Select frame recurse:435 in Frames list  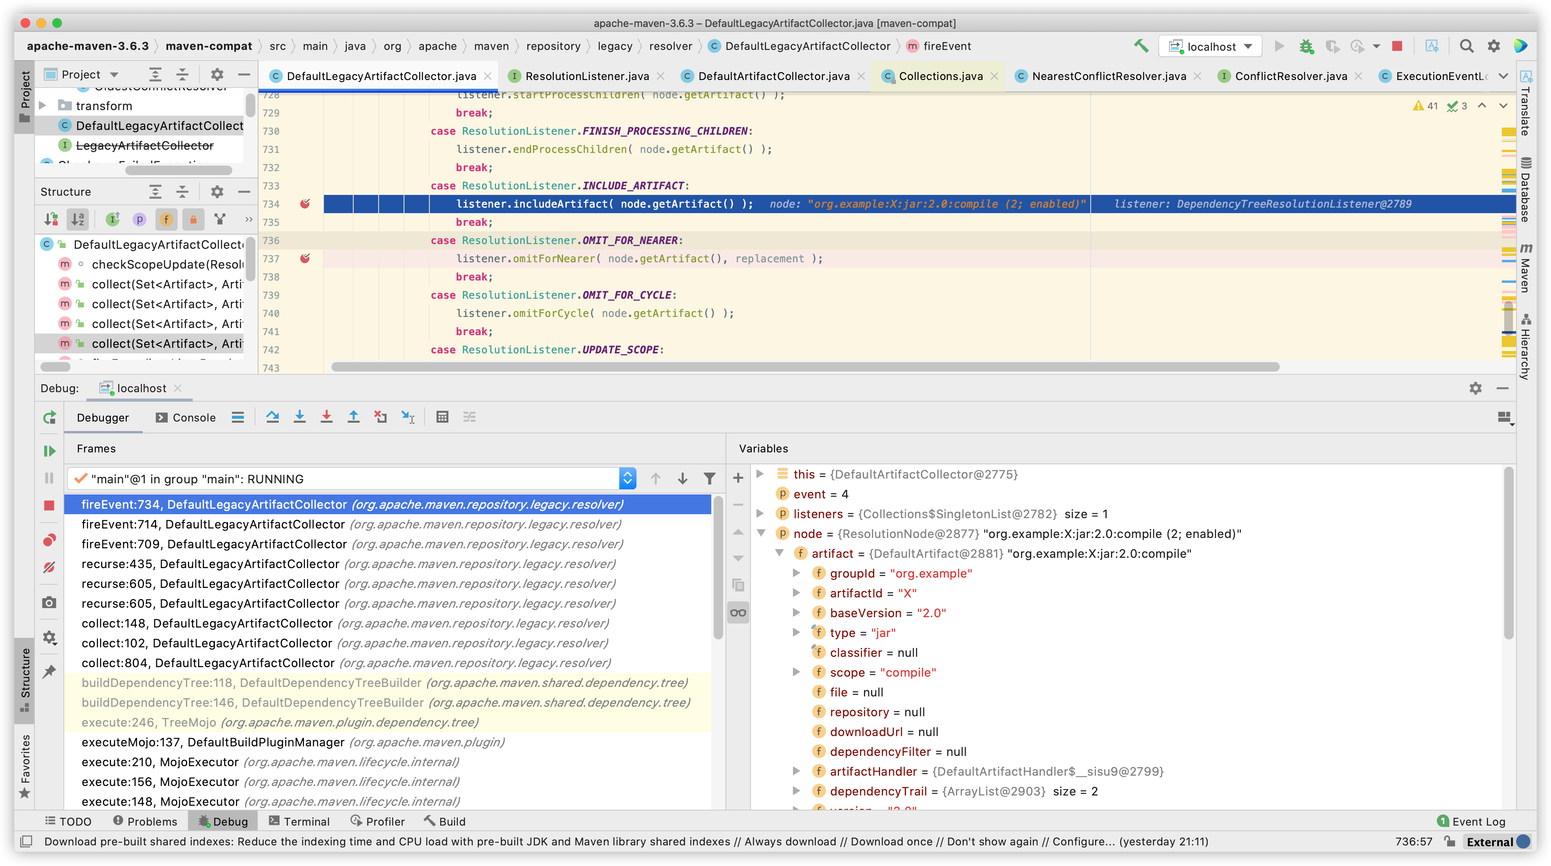387,564
